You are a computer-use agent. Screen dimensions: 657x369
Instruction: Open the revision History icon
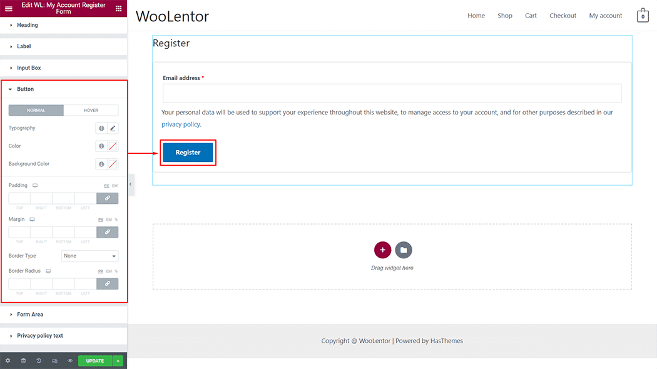[x=39, y=361]
